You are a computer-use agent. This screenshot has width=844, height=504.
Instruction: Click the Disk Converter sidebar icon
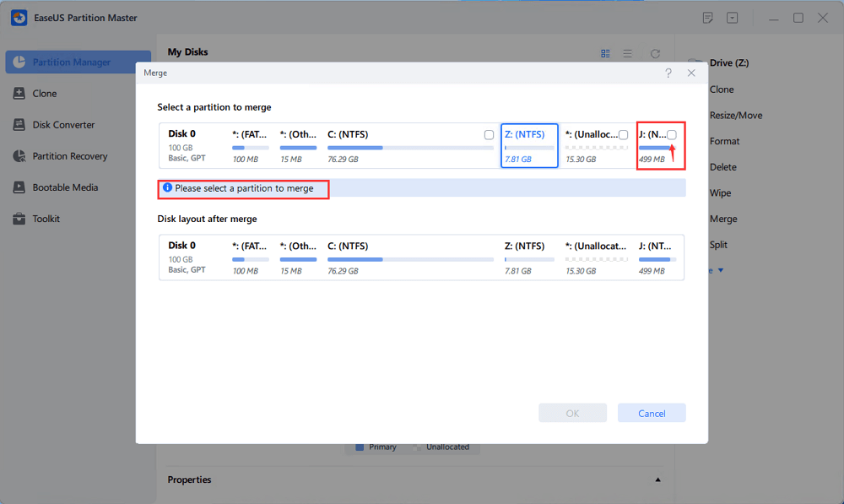click(x=19, y=124)
